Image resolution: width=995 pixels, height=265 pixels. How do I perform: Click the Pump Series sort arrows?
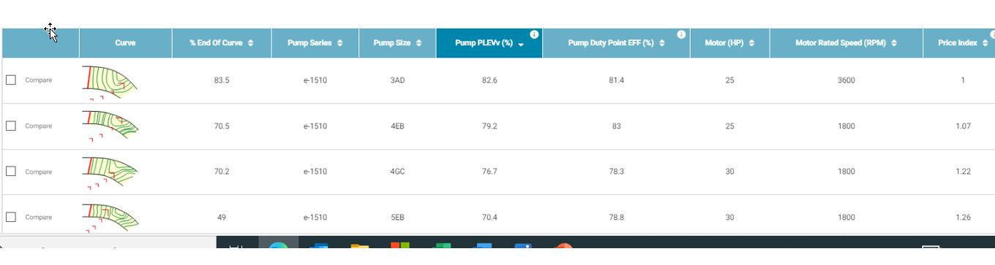tap(340, 43)
